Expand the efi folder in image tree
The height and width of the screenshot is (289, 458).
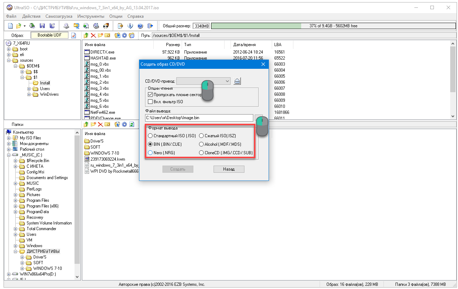click(x=9, y=55)
